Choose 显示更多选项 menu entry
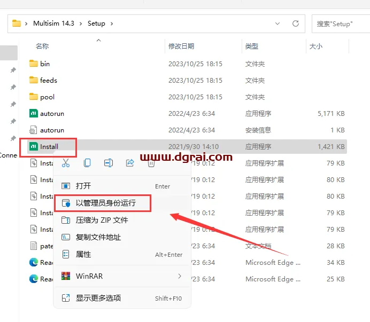This screenshot has height=322, width=370. click(x=122, y=298)
